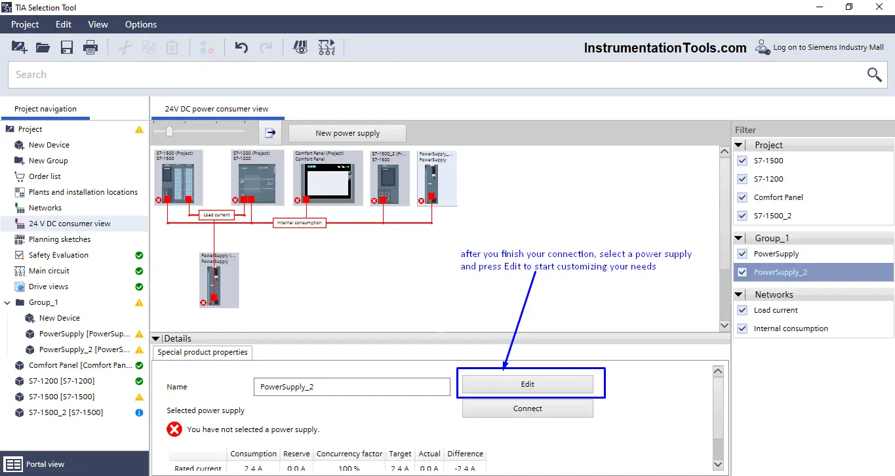Print using the printer toolbar icon
Screen dimensions: 895x476
(90, 47)
